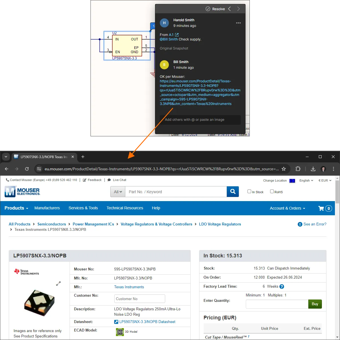This screenshot has height=340, width=340.
Task: Open Help menu
Action: coord(156,208)
